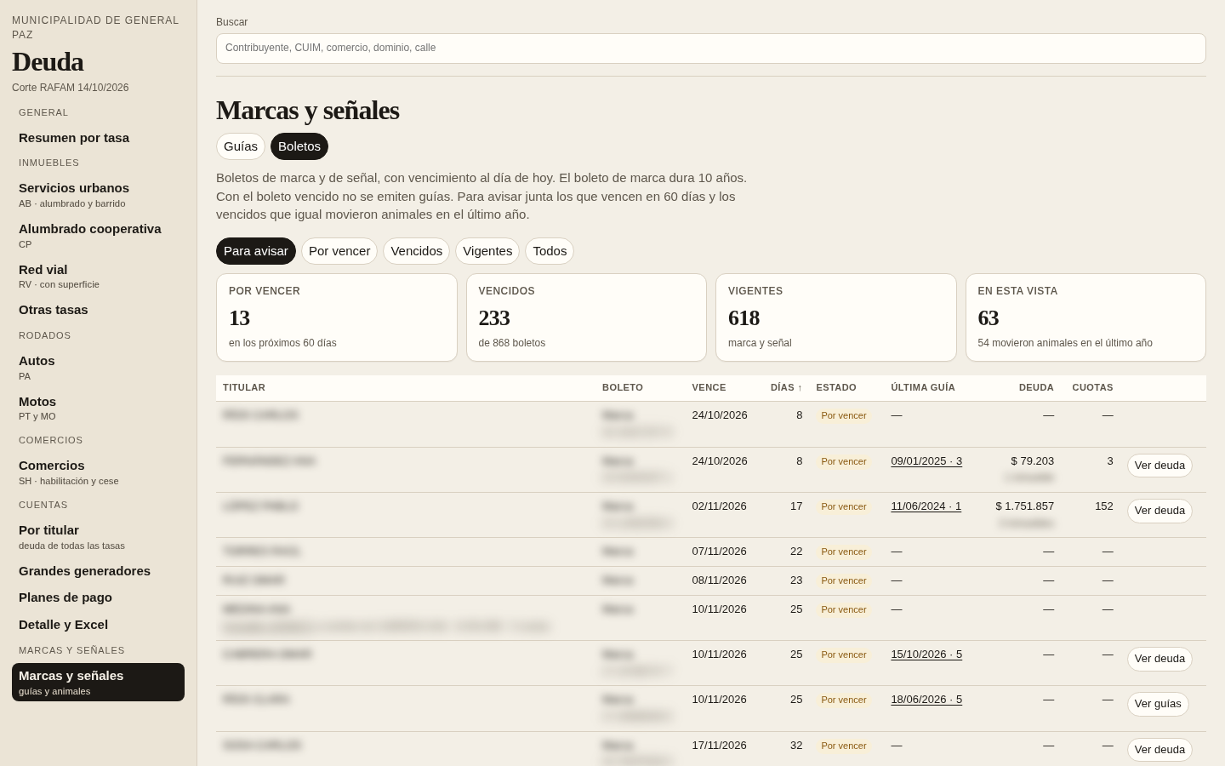Open Alumbrado cooperativa section
This screenshot has width=1225, height=766.
pyautogui.click(x=98, y=236)
